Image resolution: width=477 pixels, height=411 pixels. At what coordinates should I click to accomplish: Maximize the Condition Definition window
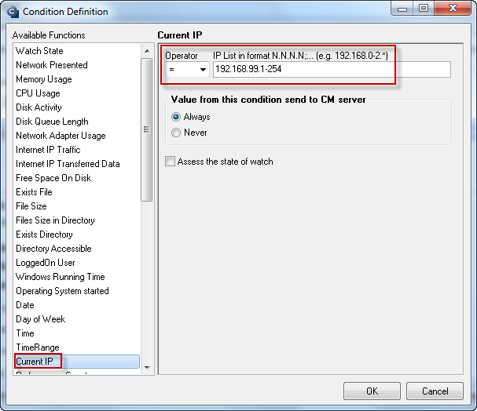click(424, 8)
